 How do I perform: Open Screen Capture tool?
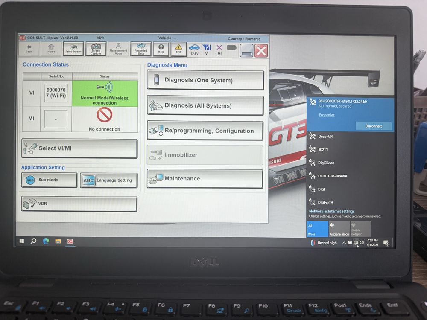pos(96,49)
